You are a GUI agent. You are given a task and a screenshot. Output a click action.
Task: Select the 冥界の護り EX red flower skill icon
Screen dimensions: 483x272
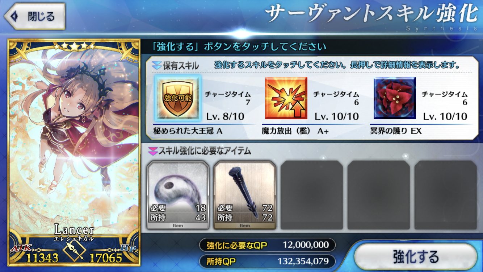coord(395,98)
